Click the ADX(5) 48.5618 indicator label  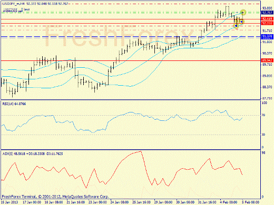33,154
